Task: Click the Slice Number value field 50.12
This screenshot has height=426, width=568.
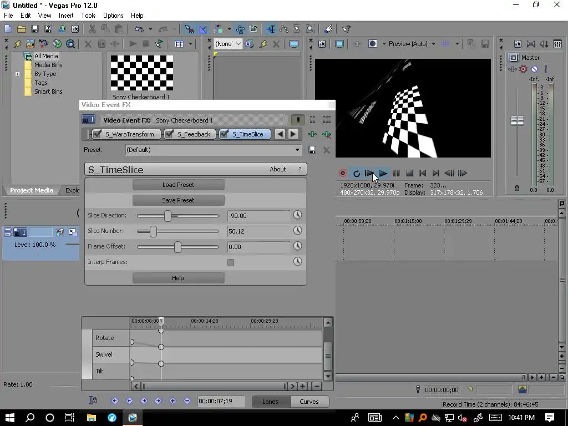Action: tap(258, 231)
